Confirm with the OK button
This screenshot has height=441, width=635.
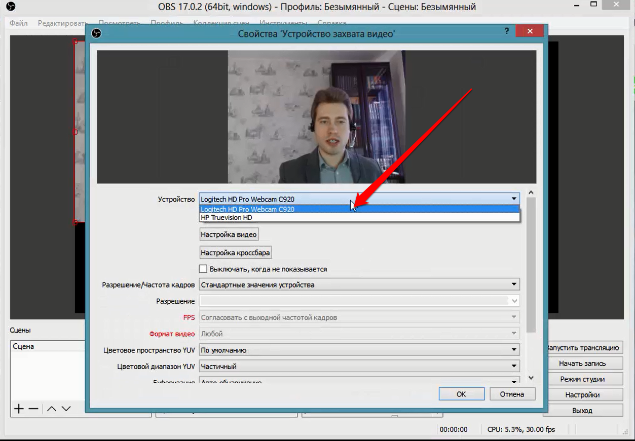click(x=461, y=394)
